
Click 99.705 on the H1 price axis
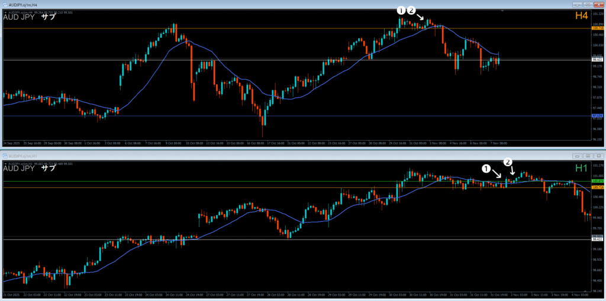[x=598, y=228]
